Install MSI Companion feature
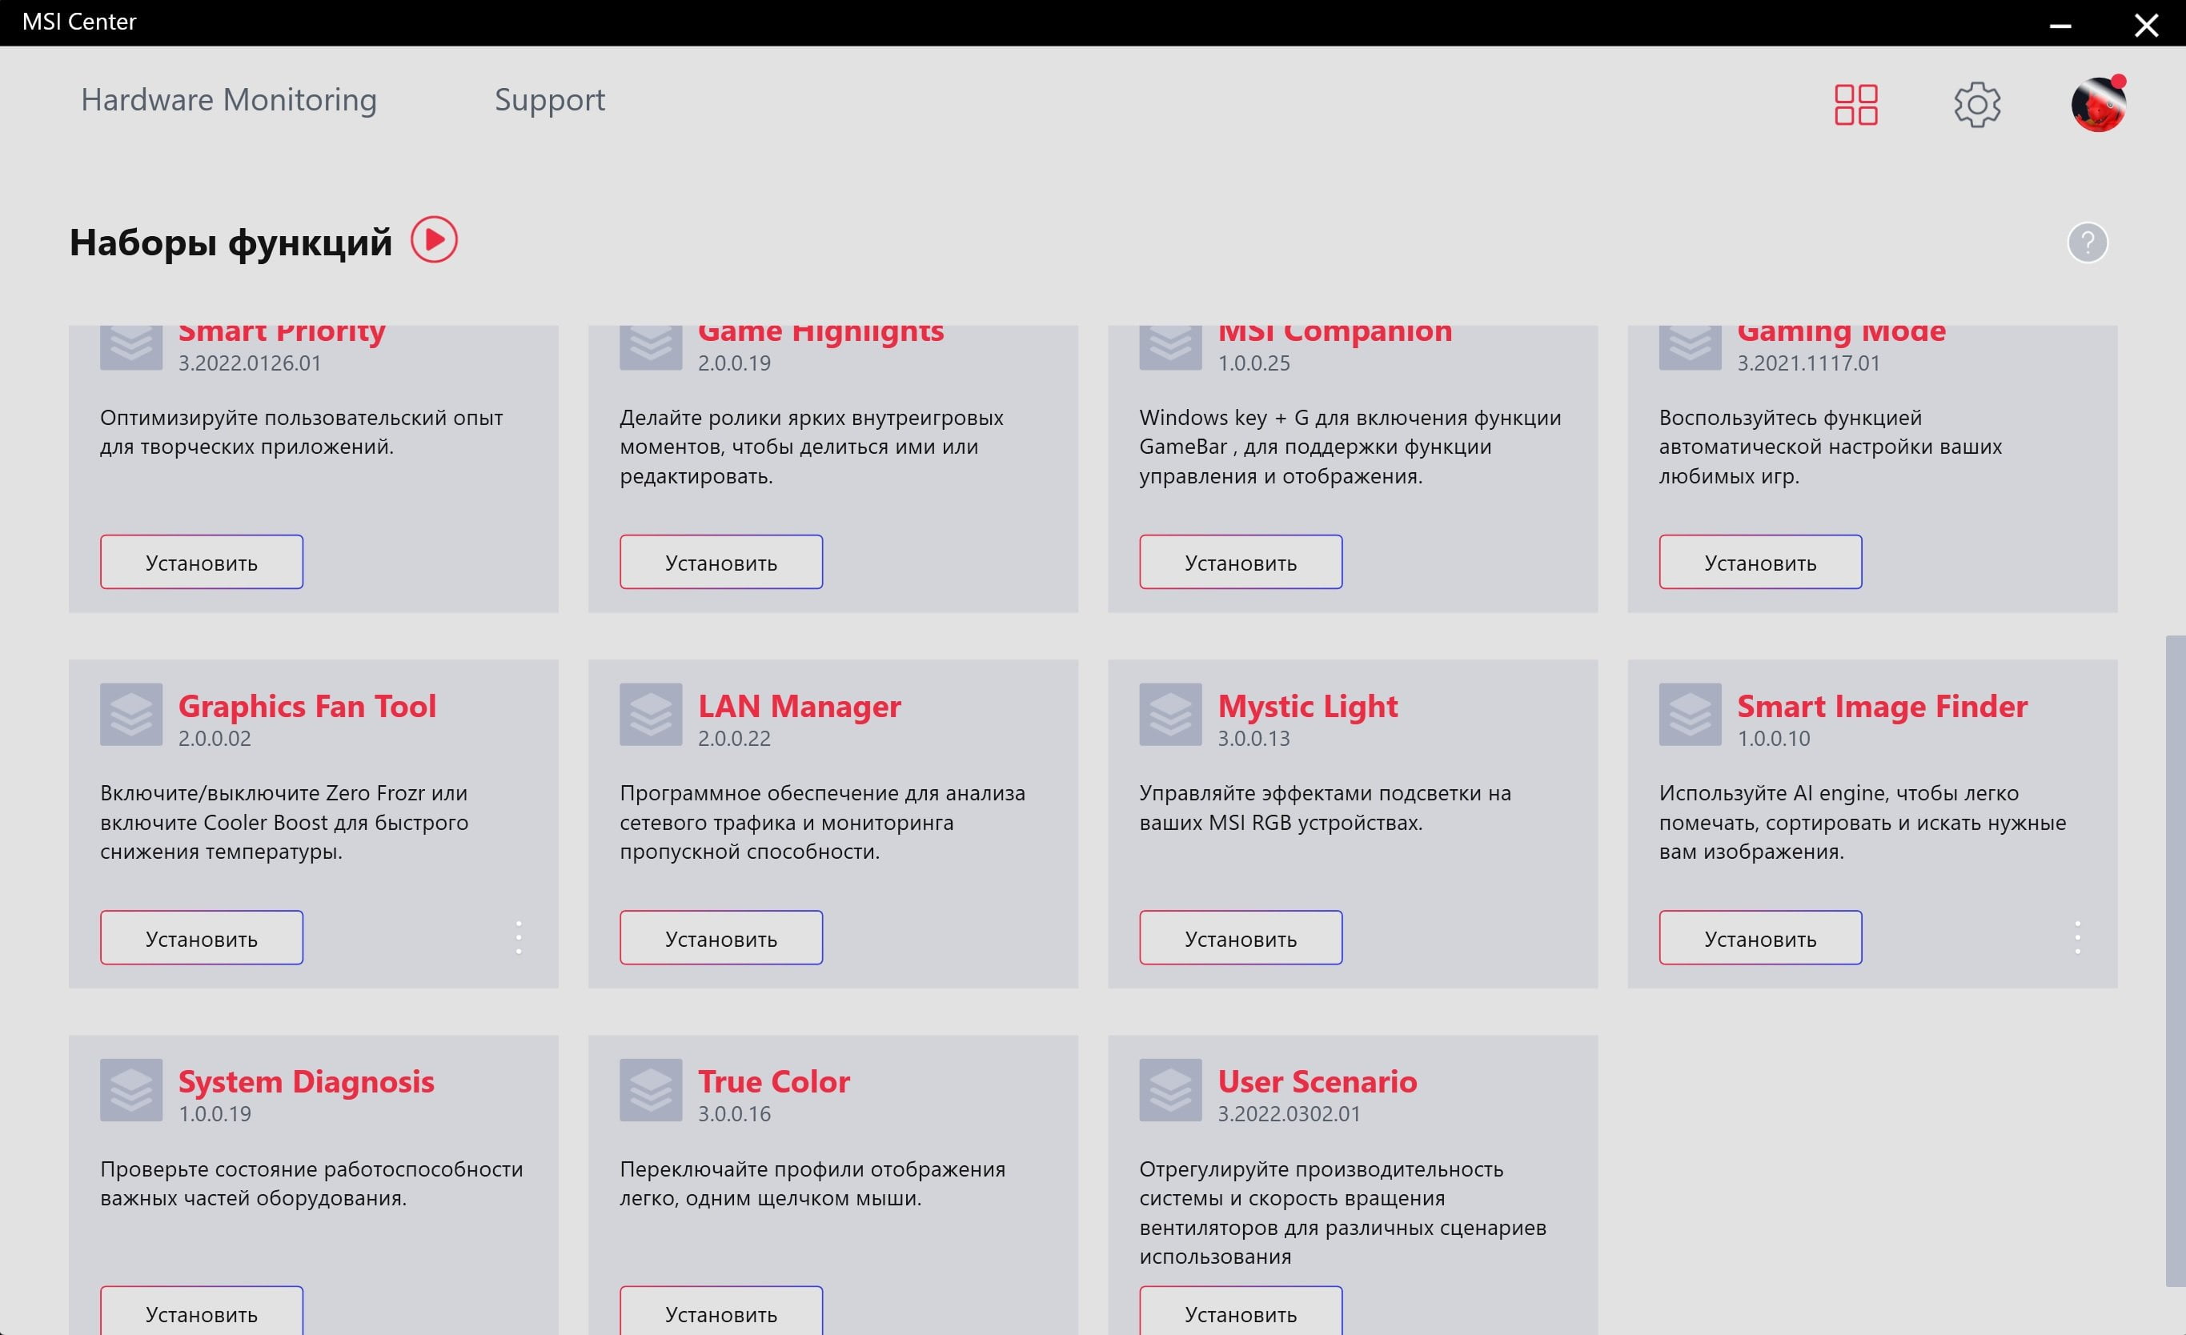 (x=1240, y=563)
